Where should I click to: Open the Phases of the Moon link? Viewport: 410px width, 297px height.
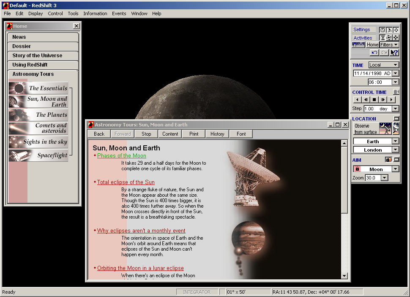(122, 156)
